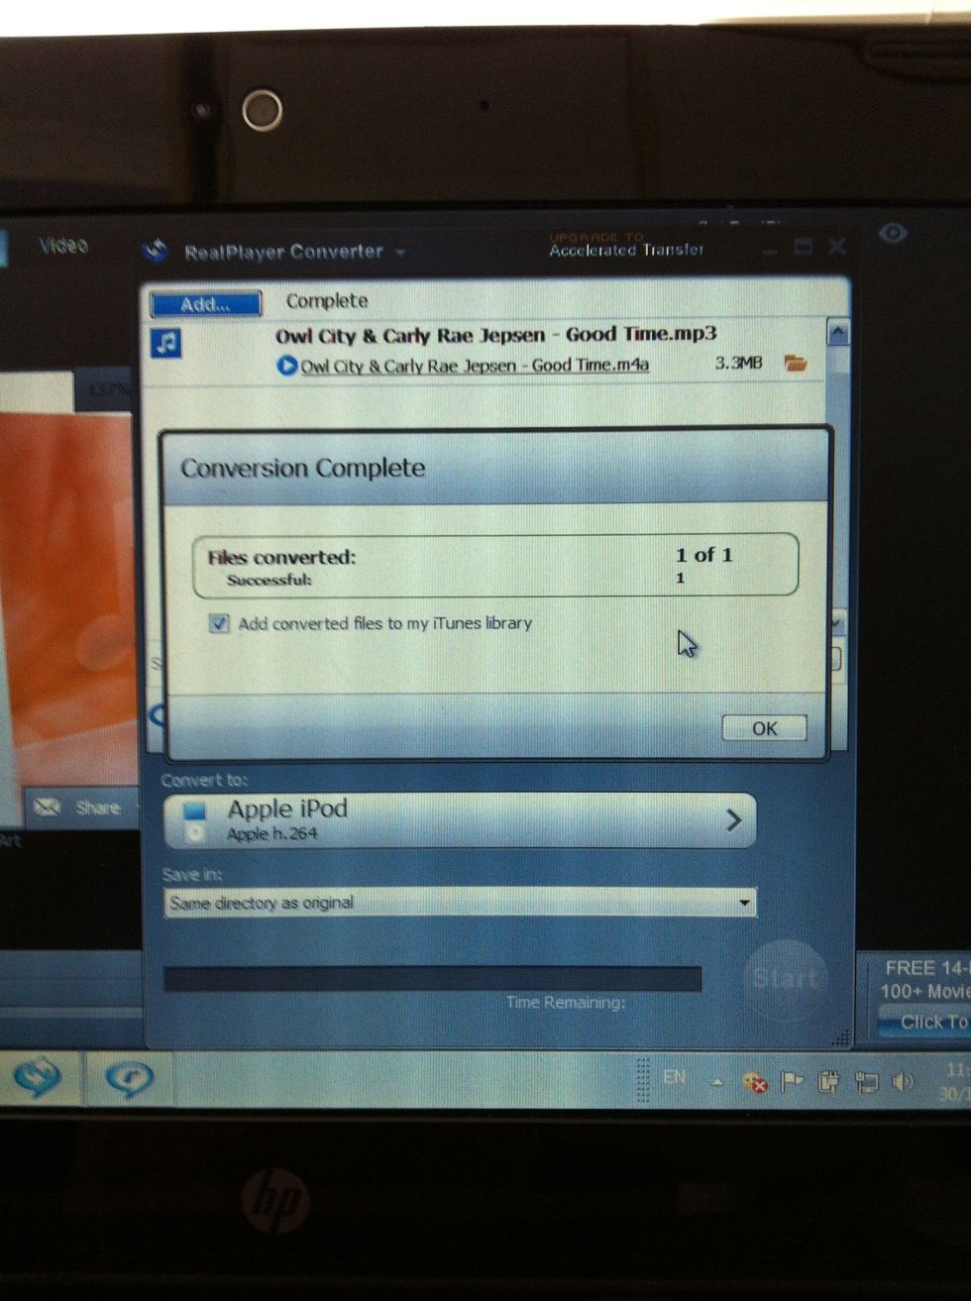Click the Start conversion button
This screenshot has height=1301, width=971.
(785, 979)
